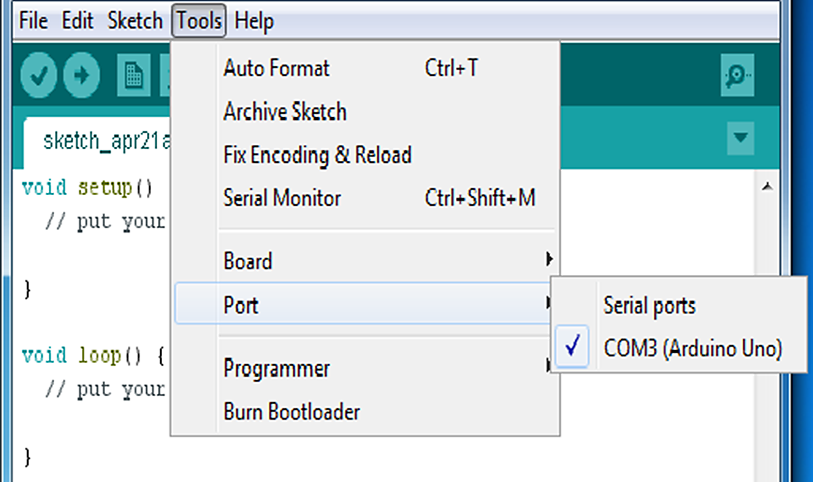Screen dimensions: 813x482
Task: Select Archive Sketch menu entry
Action: [285, 112]
